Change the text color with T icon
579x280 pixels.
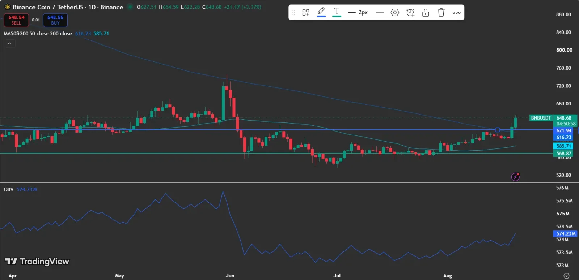coord(337,12)
